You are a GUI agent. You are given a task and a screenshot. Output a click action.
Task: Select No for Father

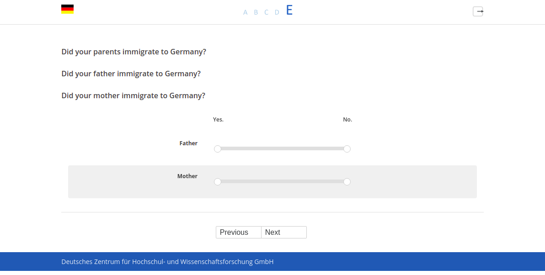tap(347, 149)
